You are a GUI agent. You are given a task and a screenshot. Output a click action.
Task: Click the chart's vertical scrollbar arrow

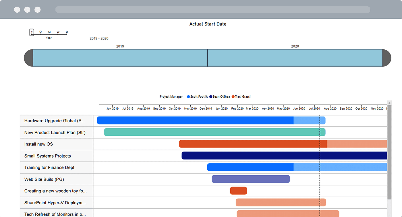click(x=389, y=103)
